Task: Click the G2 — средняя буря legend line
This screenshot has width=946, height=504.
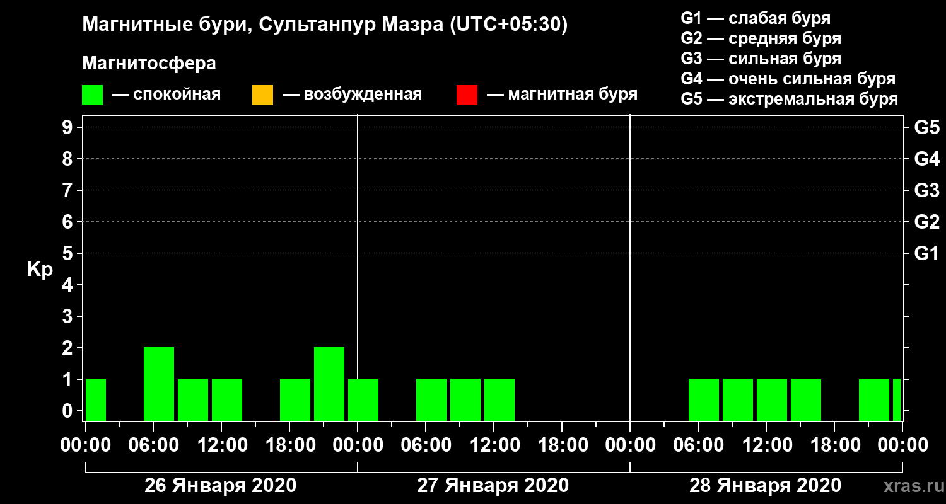Action: (761, 38)
